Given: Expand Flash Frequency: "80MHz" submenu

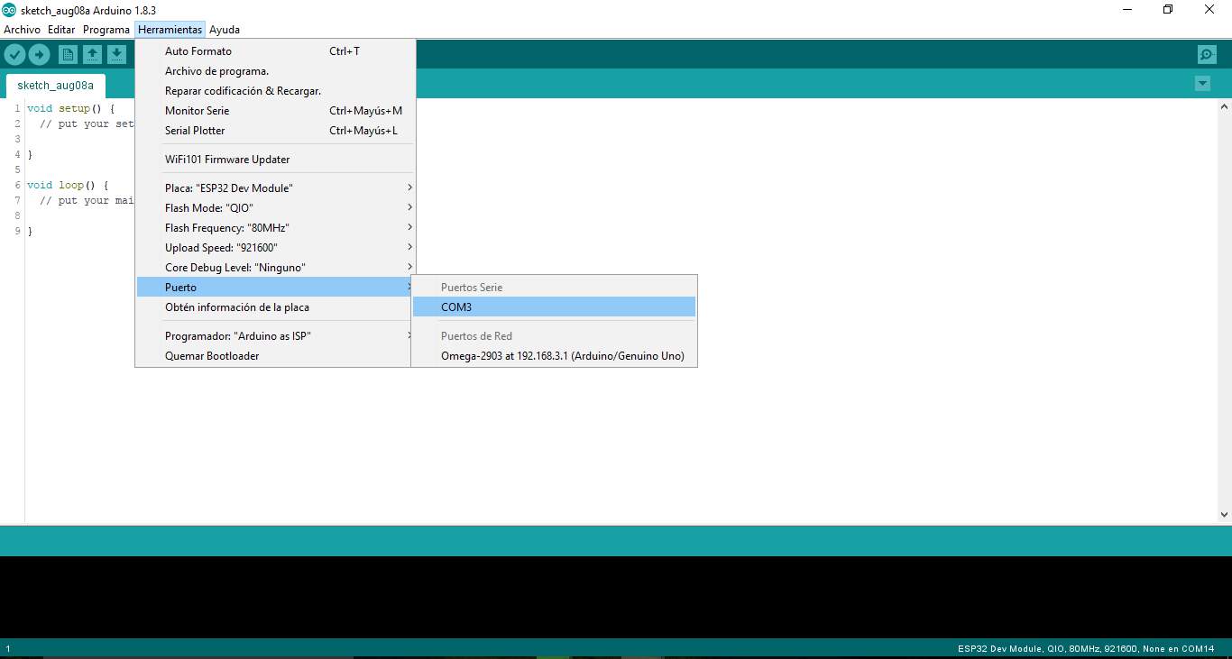Looking at the screenshot, I should click(x=275, y=228).
